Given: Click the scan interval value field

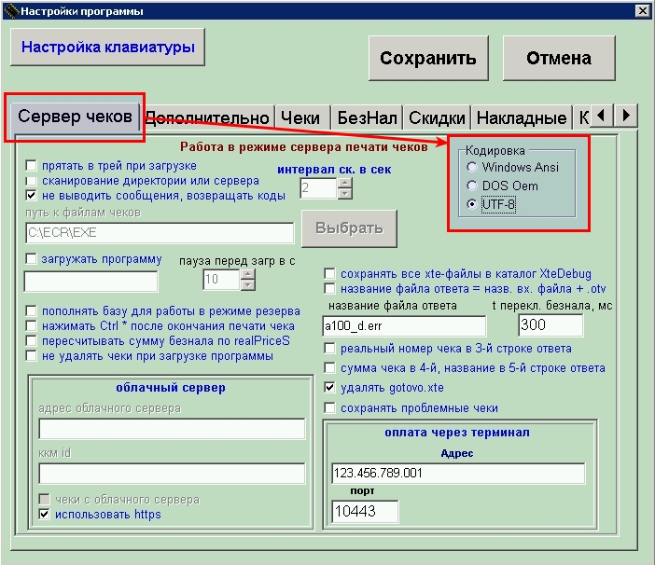Looking at the screenshot, I should pyautogui.click(x=318, y=188).
